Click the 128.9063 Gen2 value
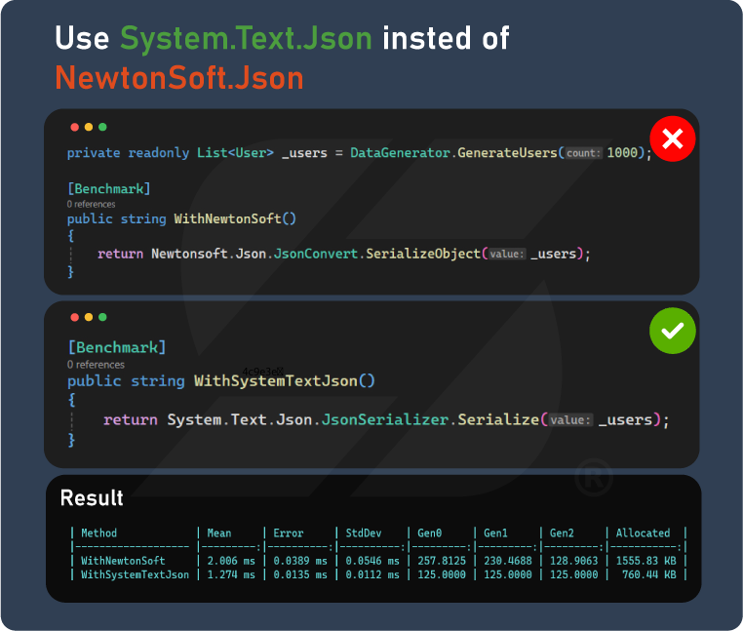Image resolution: width=743 pixels, height=631 pixels. pyautogui.click(x=574, y=561)
